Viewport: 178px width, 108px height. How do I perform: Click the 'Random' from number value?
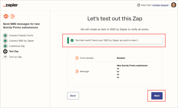point(121,58)
